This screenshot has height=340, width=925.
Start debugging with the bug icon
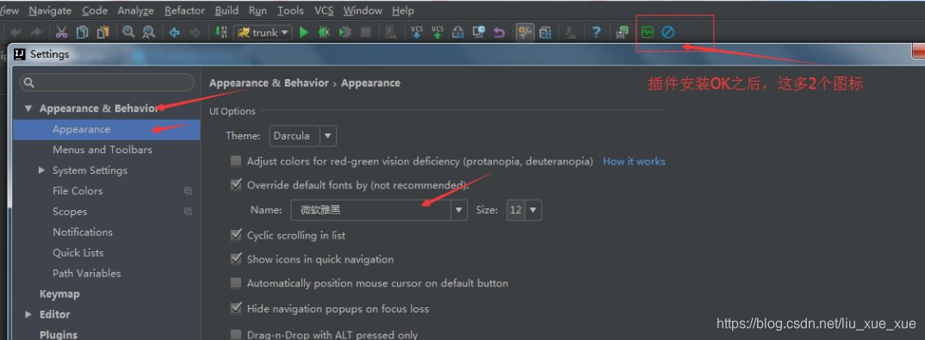point(324,33)
